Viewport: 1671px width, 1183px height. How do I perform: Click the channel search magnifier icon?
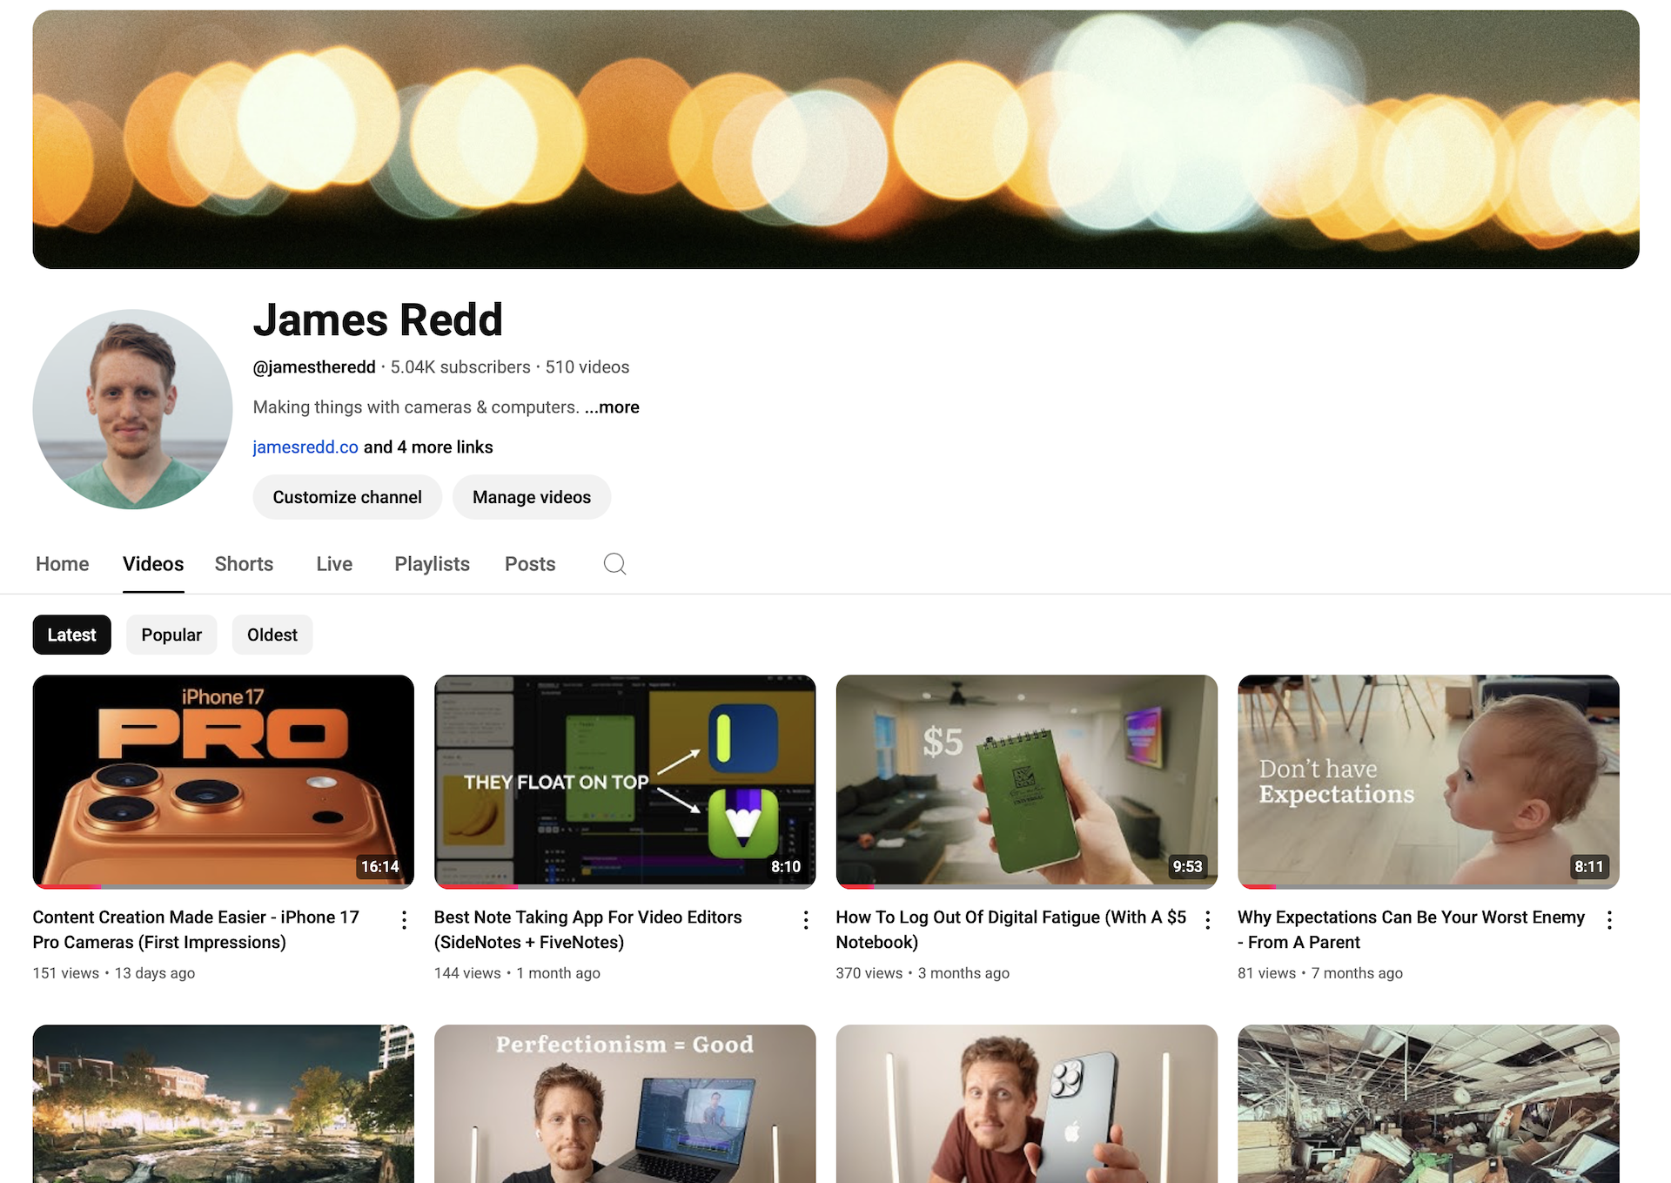click(x=614, y=564)
